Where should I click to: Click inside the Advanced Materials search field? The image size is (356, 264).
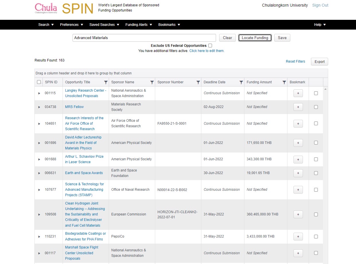pyautogui.click(x=143, y=38)
